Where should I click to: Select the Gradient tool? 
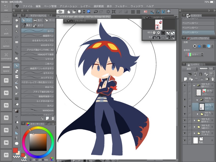click(x=17, y=111)
